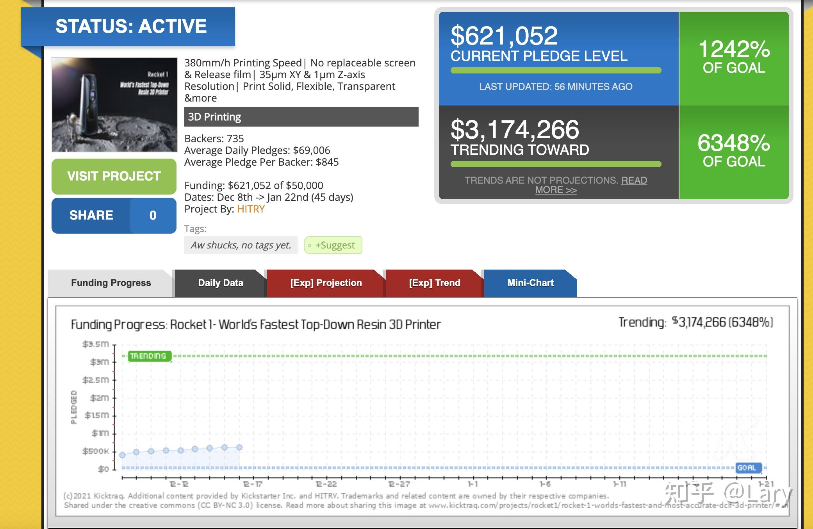
Task: Click the SHARE button
Action: [91, 215]
